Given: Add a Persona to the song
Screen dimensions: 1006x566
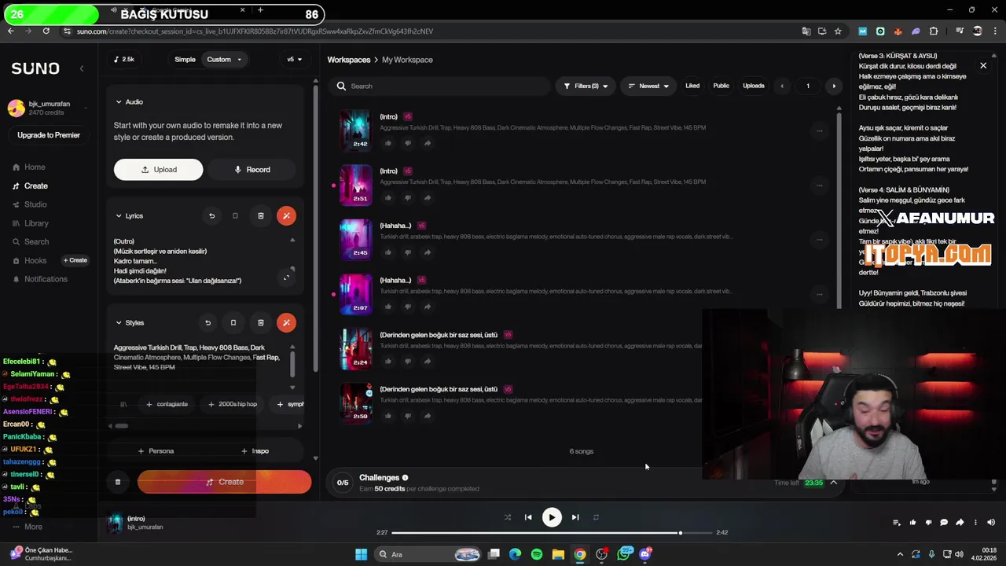Looking at the screenshot, I should coord(156,451).
